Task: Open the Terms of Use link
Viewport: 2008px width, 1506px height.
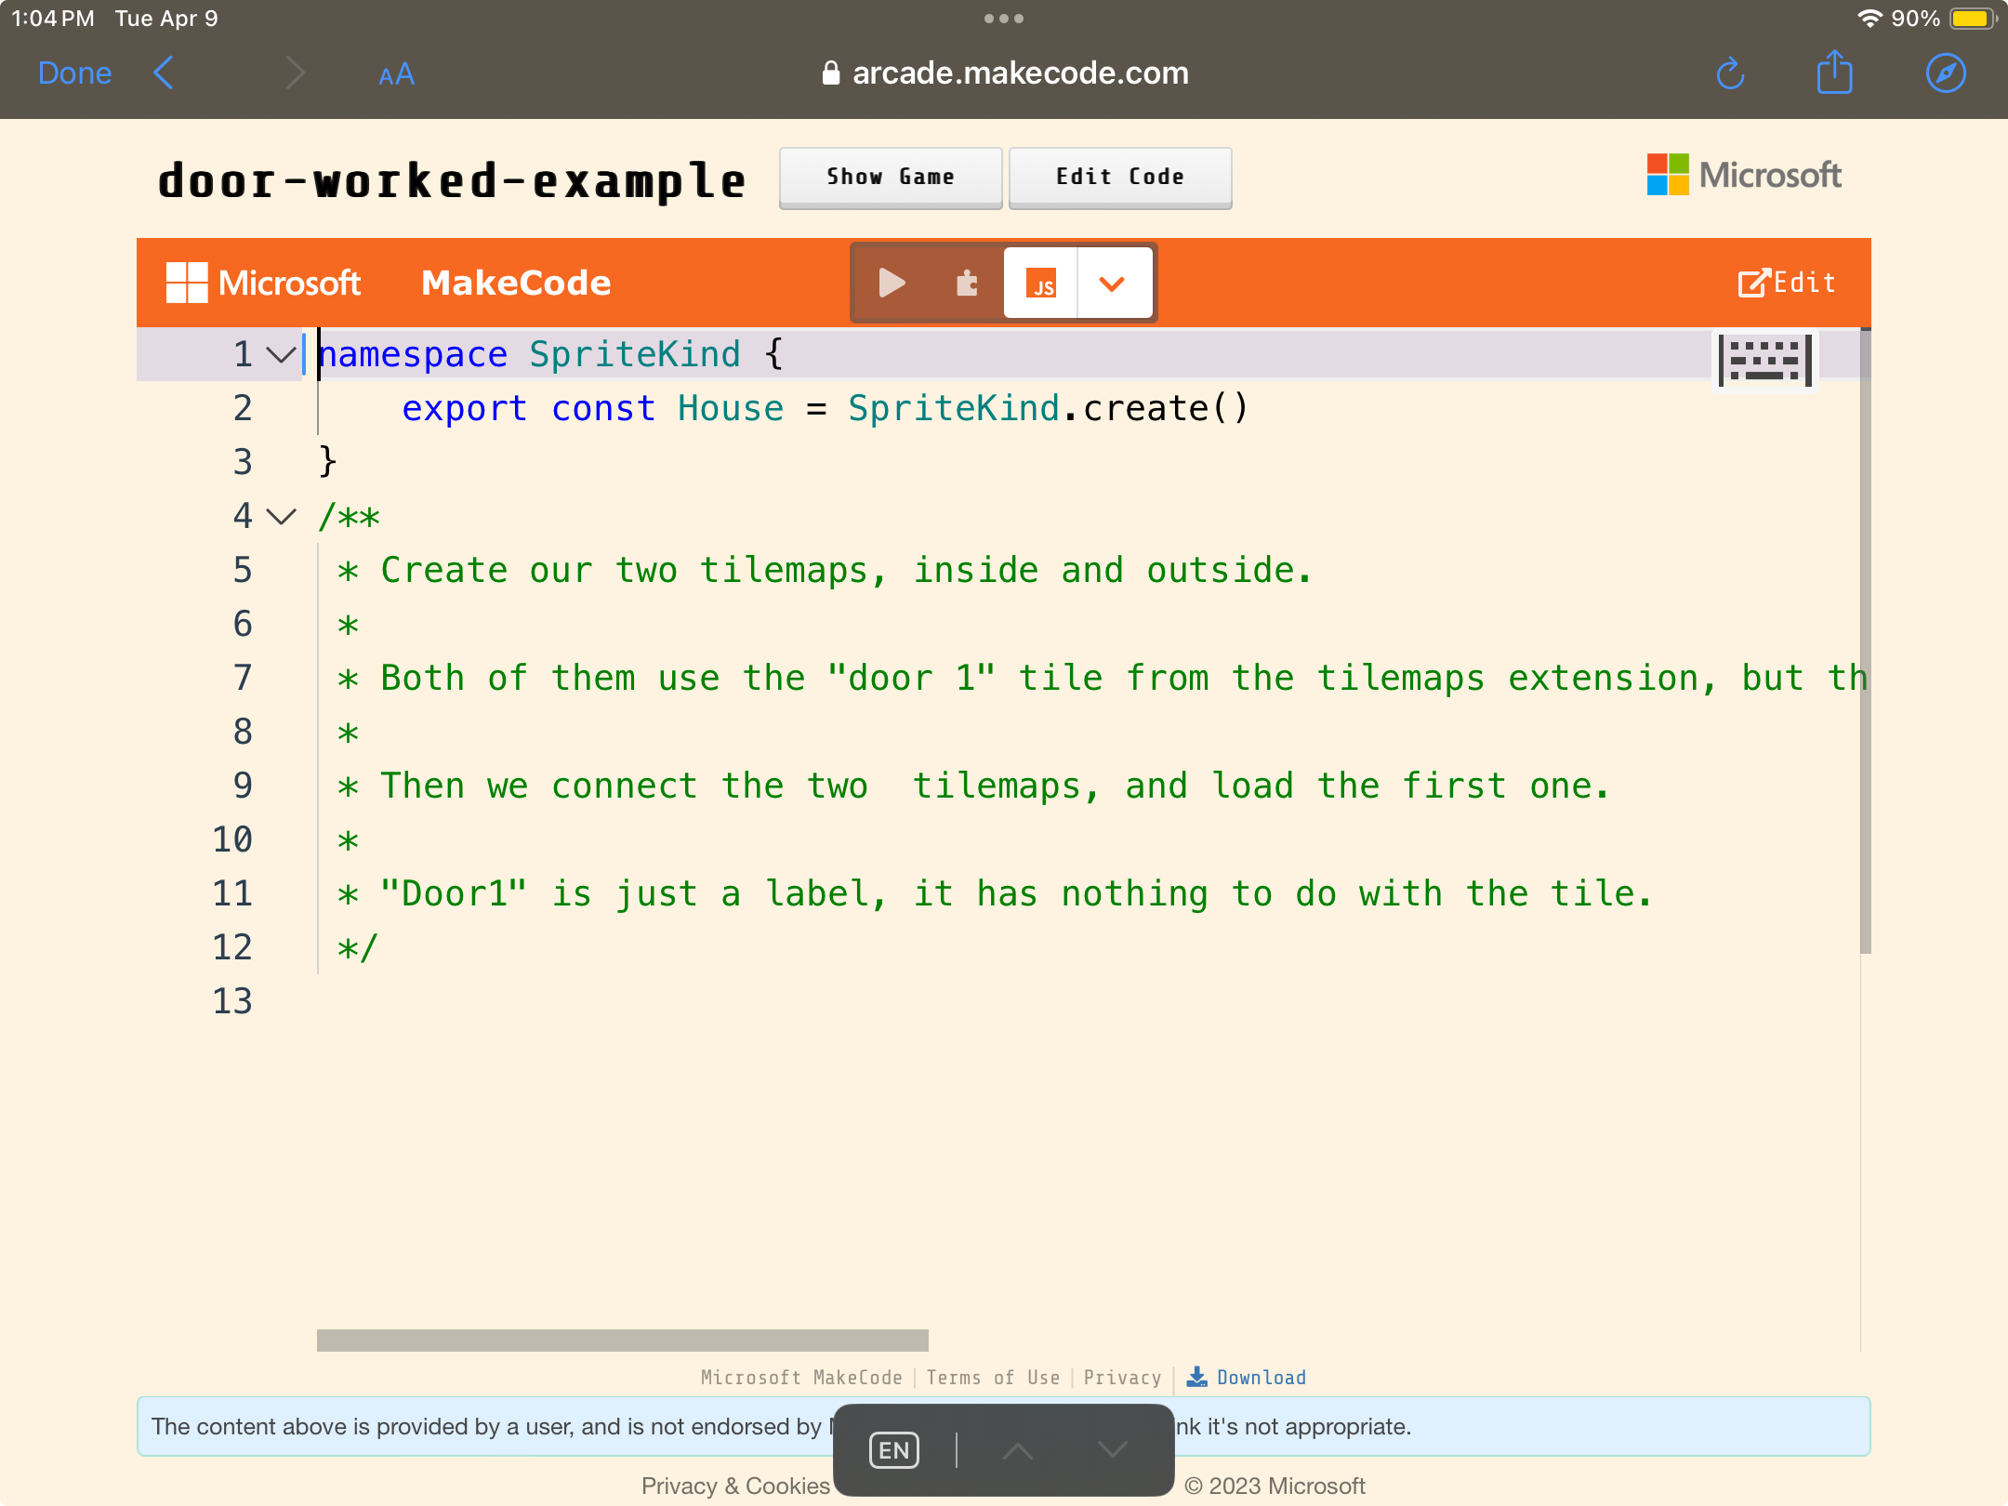Action: (993, 1378)
